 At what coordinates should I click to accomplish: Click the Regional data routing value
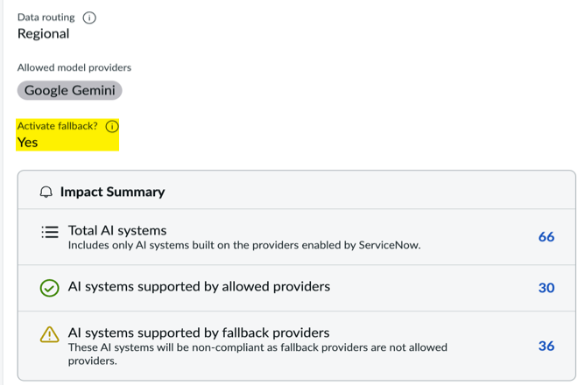click(x=44, y=34)
